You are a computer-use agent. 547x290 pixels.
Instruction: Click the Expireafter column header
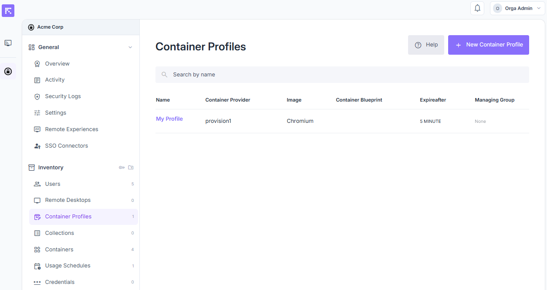433,100
